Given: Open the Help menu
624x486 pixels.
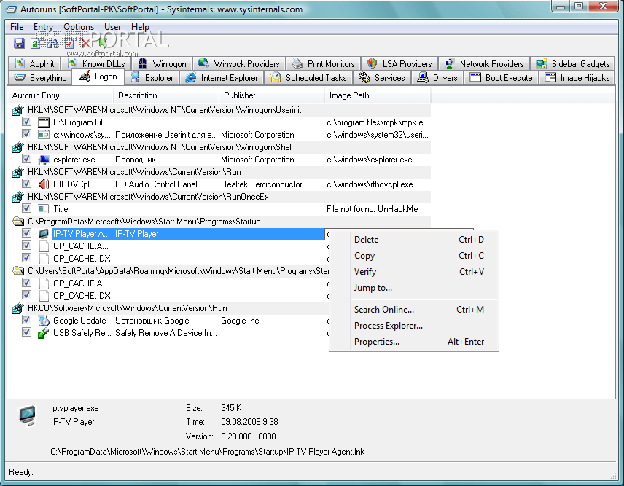Looking at the screenshot, I should coord(140,27).
